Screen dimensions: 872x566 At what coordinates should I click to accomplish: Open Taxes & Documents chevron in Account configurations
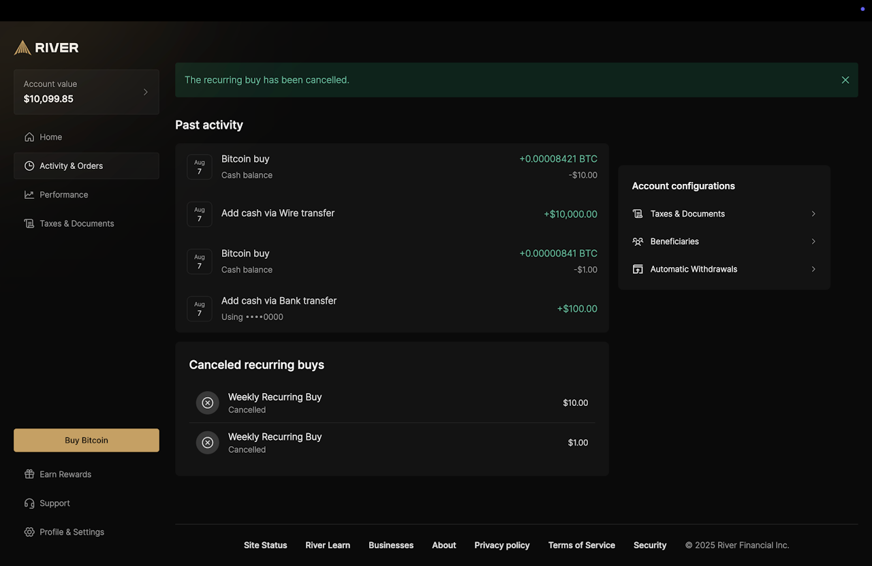tap(813, 214)
